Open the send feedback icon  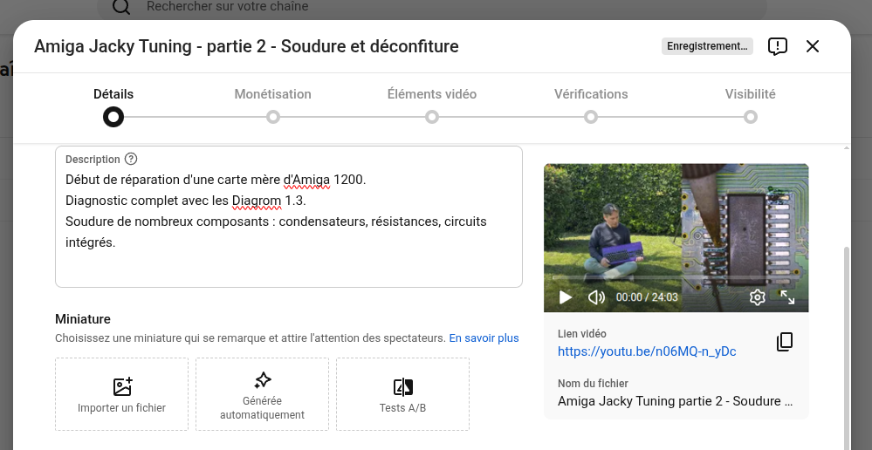778,46
